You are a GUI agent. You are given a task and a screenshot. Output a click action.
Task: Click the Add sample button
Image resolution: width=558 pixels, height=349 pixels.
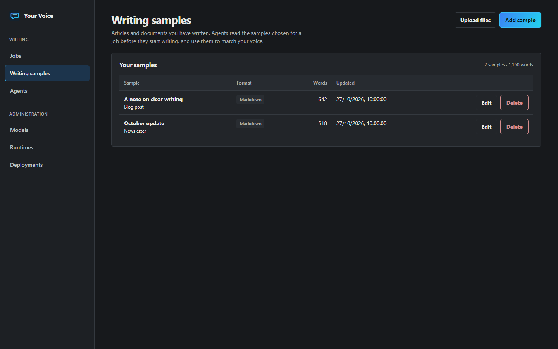click(x=520, y=20)
